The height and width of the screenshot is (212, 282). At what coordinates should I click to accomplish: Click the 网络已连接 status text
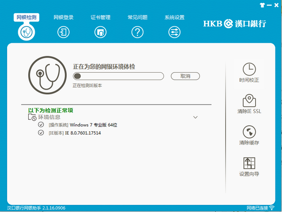pyautogui.click(x=257, y=208)
